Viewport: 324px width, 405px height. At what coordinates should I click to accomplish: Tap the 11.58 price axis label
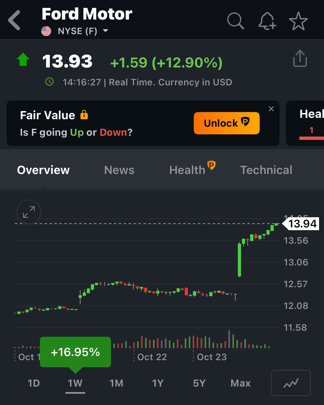295,327
